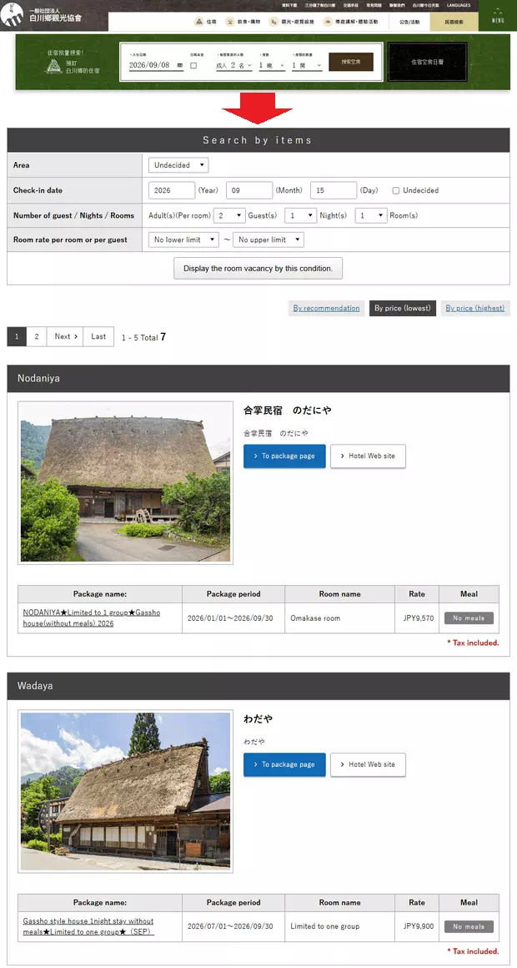Go to results page 2
517x968 pixels.
pos(37,336)
